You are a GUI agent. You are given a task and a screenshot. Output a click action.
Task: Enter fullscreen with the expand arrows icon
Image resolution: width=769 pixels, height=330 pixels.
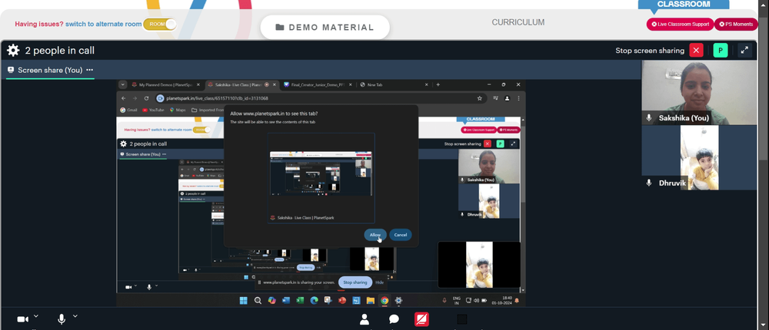click(744, 51)
